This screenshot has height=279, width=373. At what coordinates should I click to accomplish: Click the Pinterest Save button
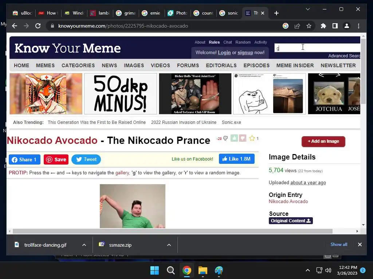56,159
